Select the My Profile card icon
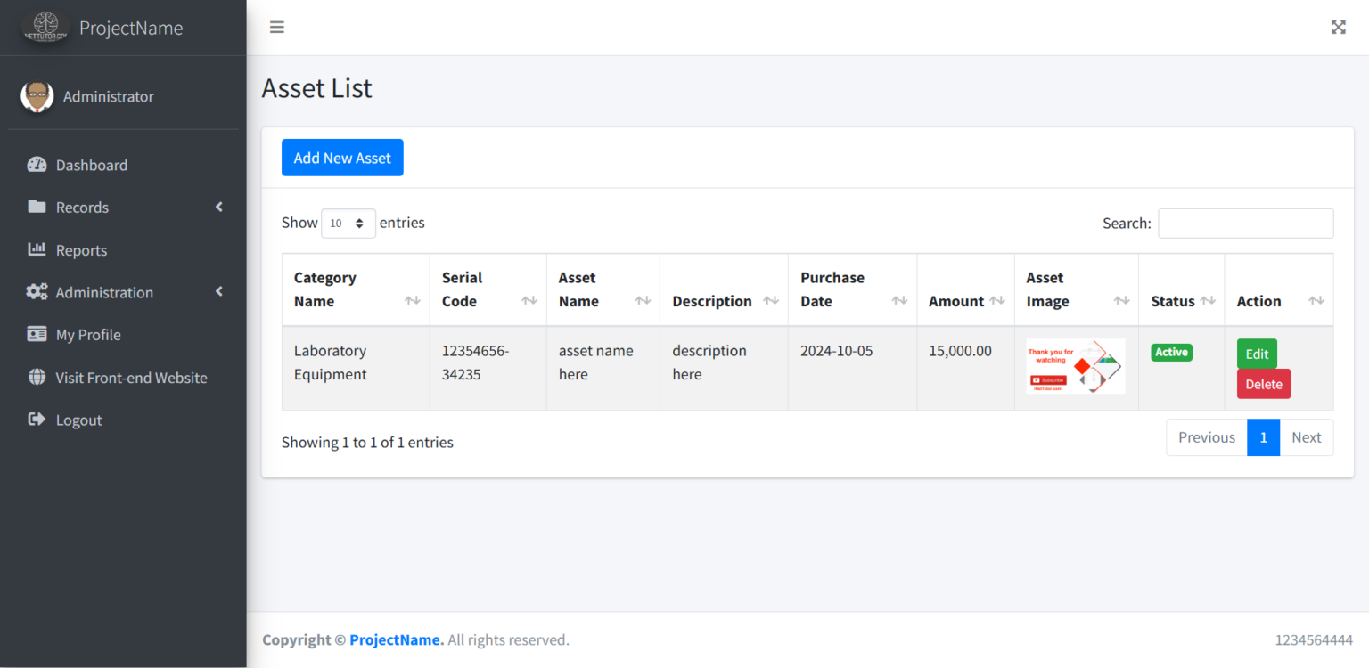 37,334
